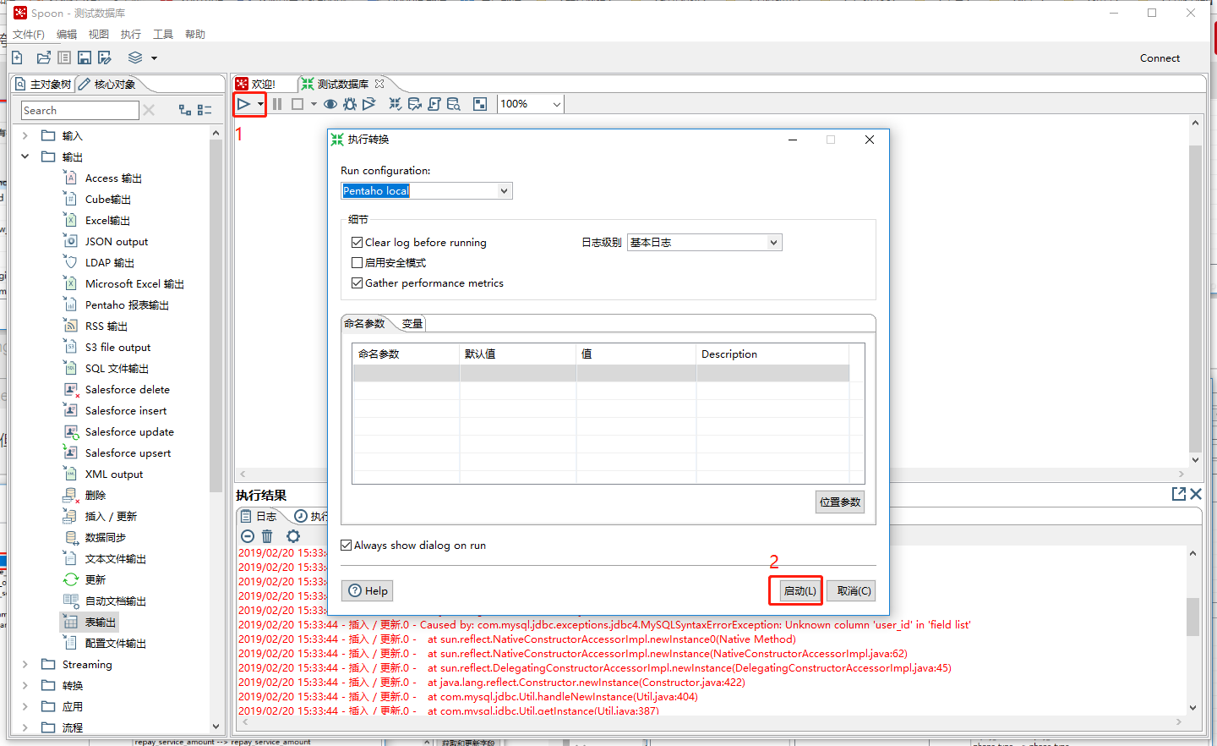
Task: Toggle Gather performance metrics checkbox
Action: click(x=357, y=282)
